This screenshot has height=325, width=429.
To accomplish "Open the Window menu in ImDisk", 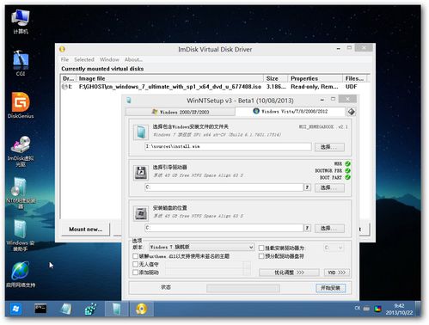I will coord(109,59).
